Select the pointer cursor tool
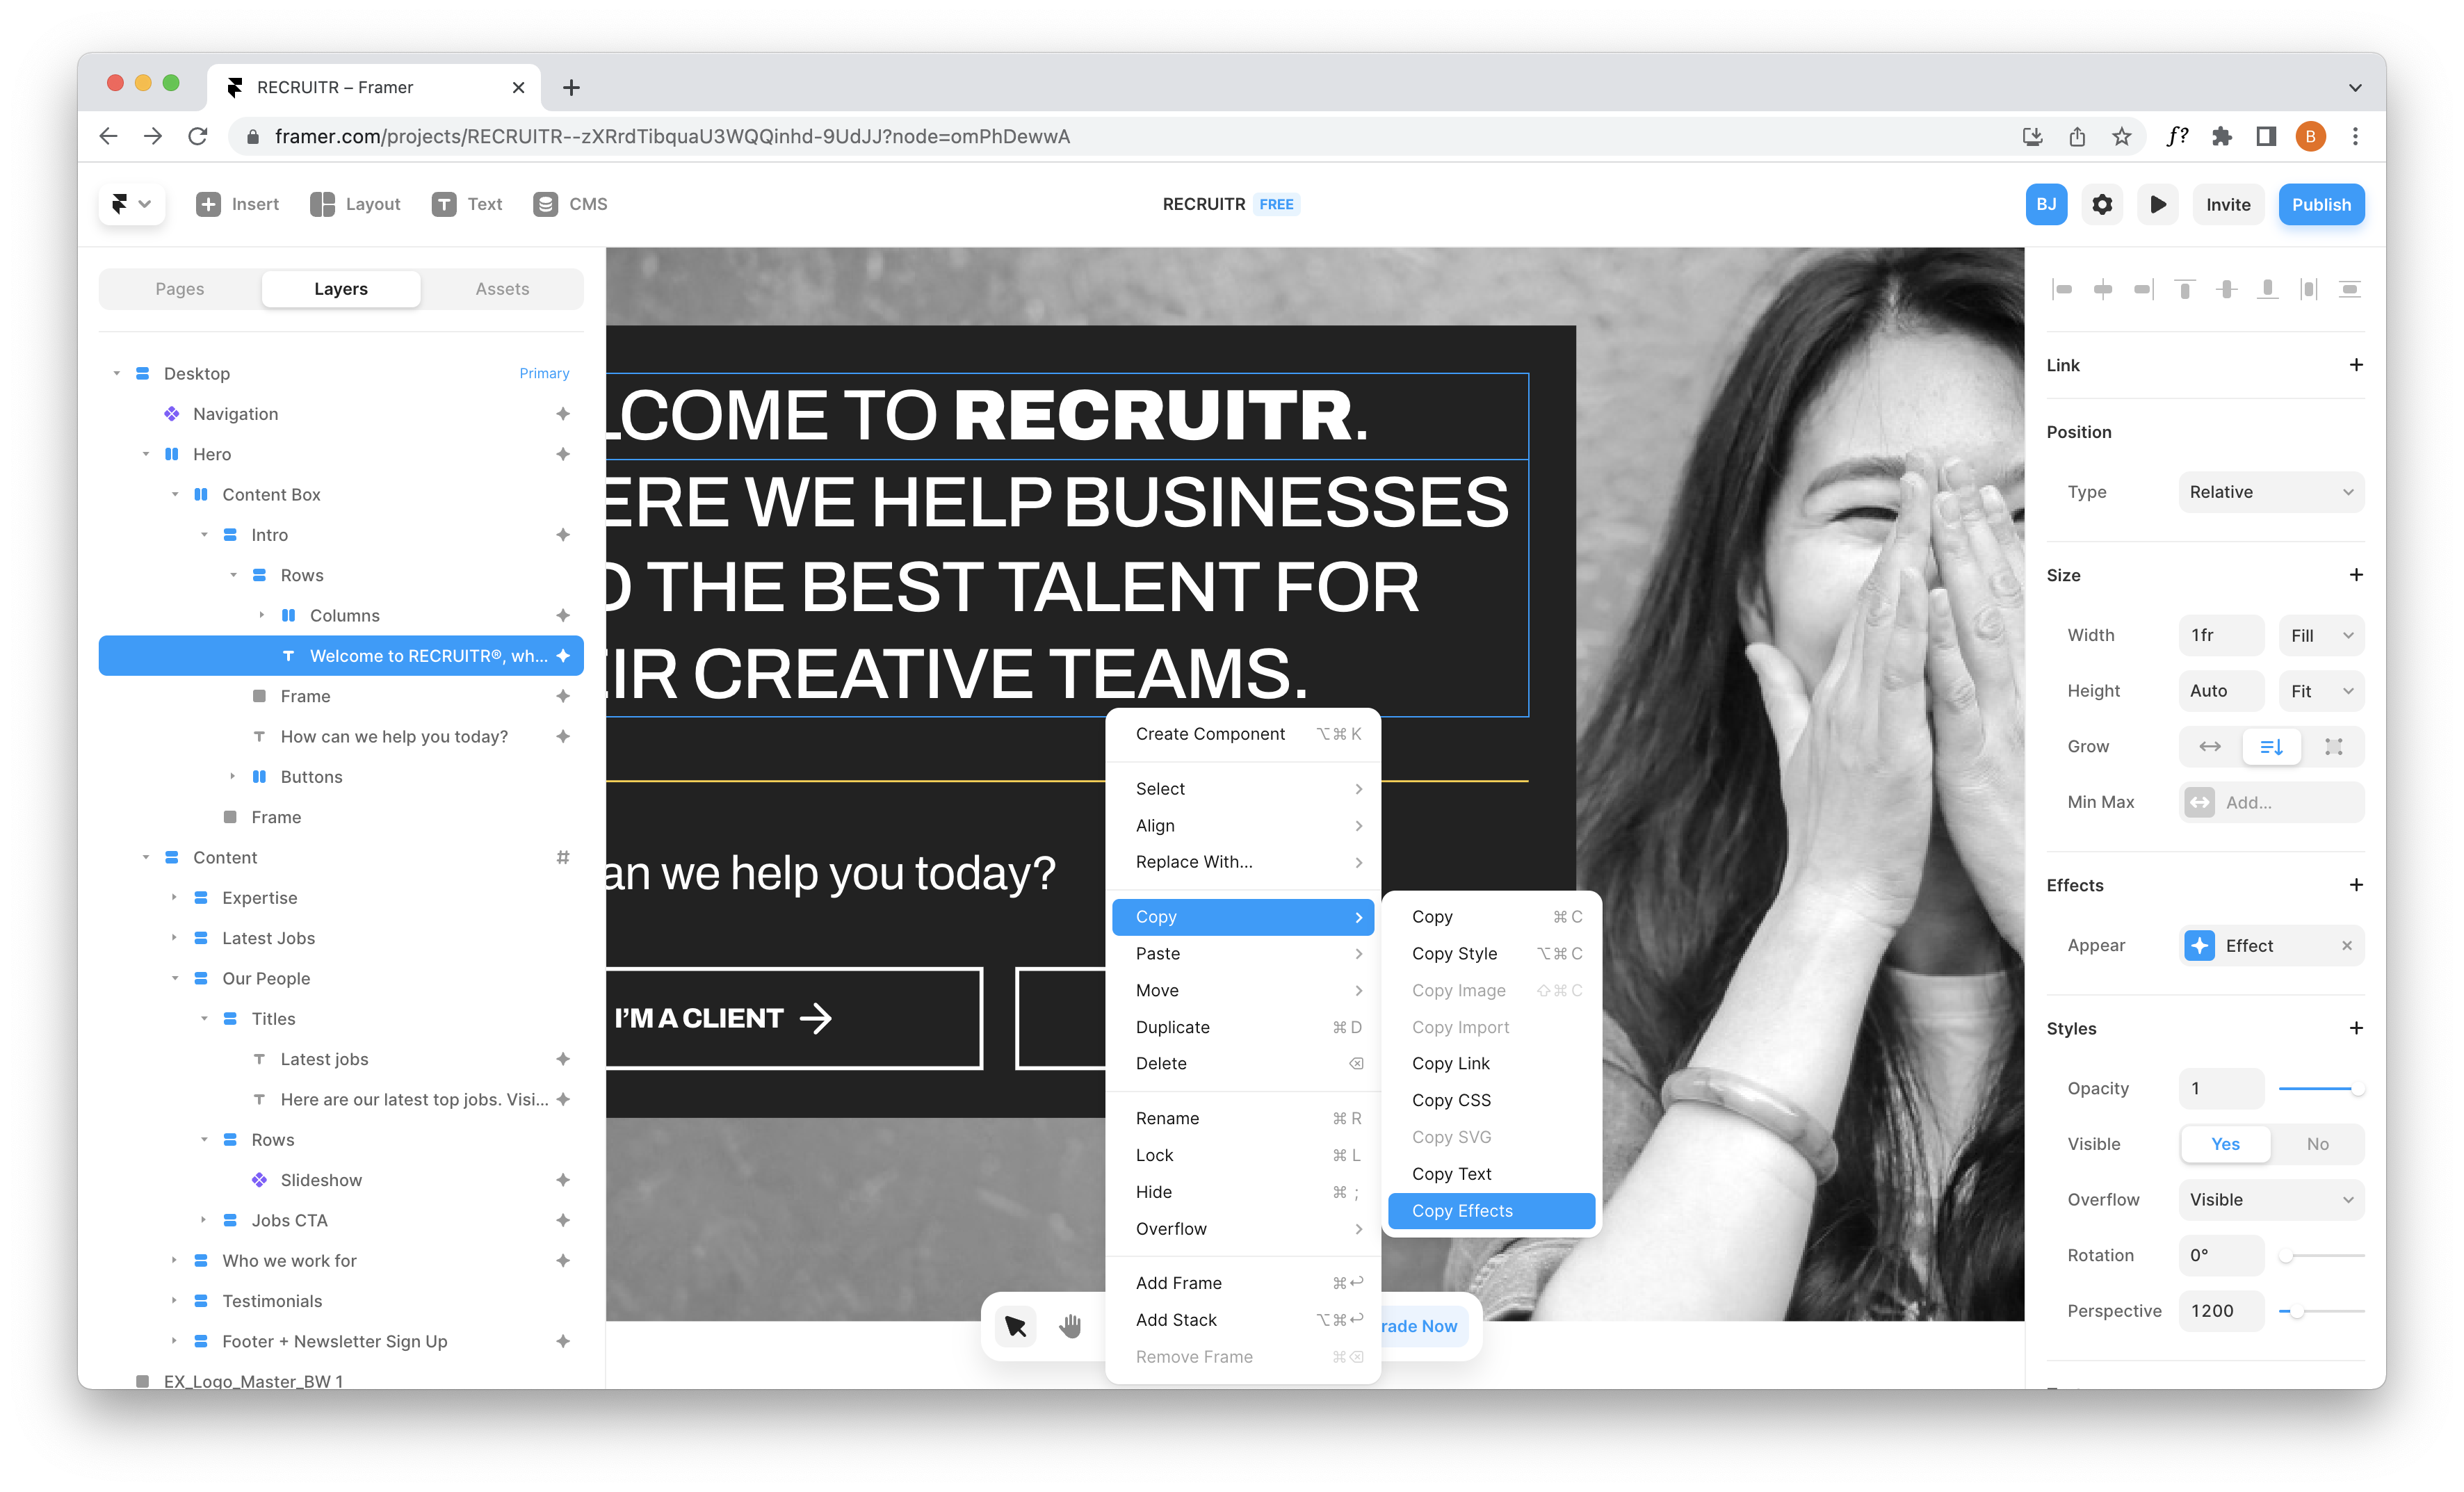The image size is (2464, 1492). [x=1016, y=1326]
